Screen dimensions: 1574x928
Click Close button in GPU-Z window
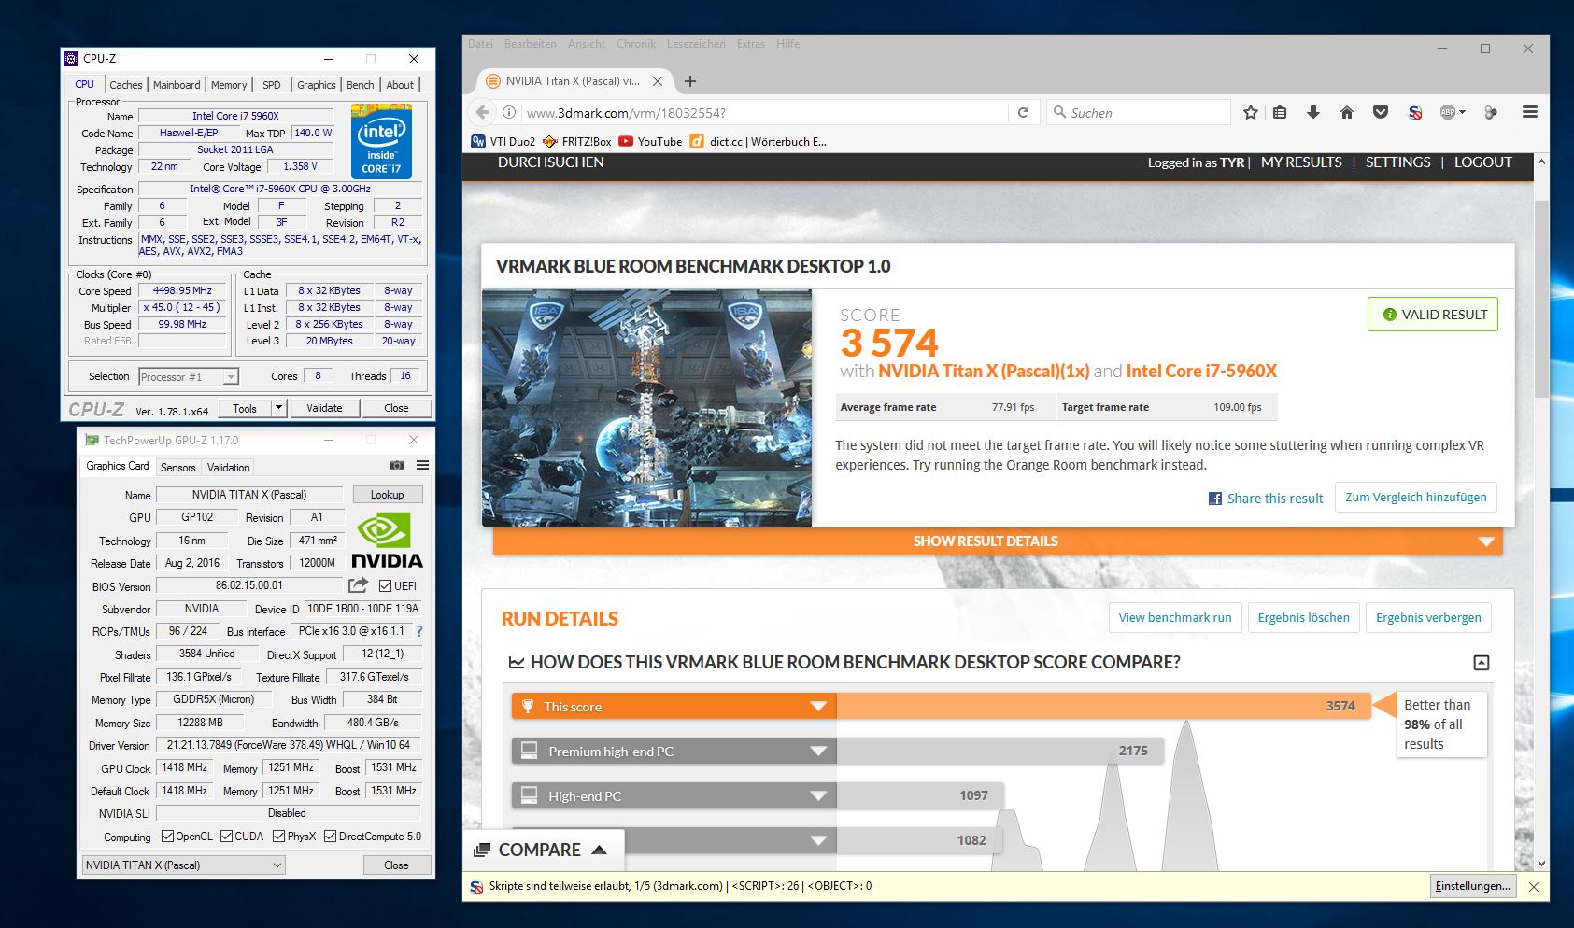tap(396, 865)
